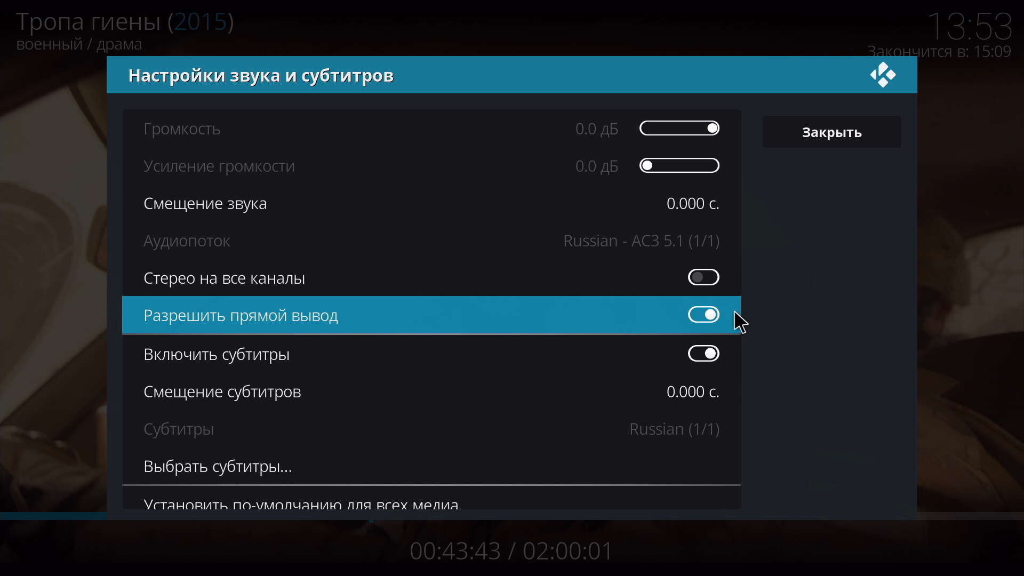Click the 'Настройки звука и субтитров' header bar
The image size is (1024, 576).
[512, 75]
